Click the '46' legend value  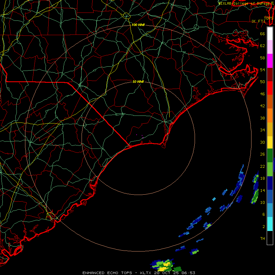(262, 94)
